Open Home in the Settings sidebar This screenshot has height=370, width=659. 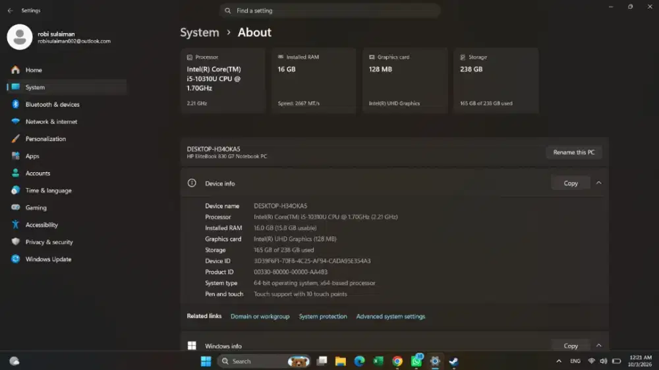tap(67, 70)
